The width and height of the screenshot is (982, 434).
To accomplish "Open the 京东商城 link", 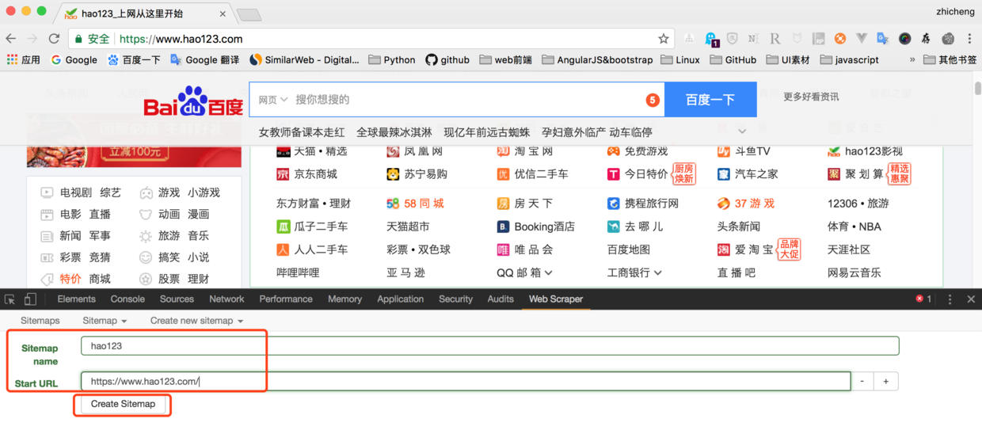I will coord(306,174).
